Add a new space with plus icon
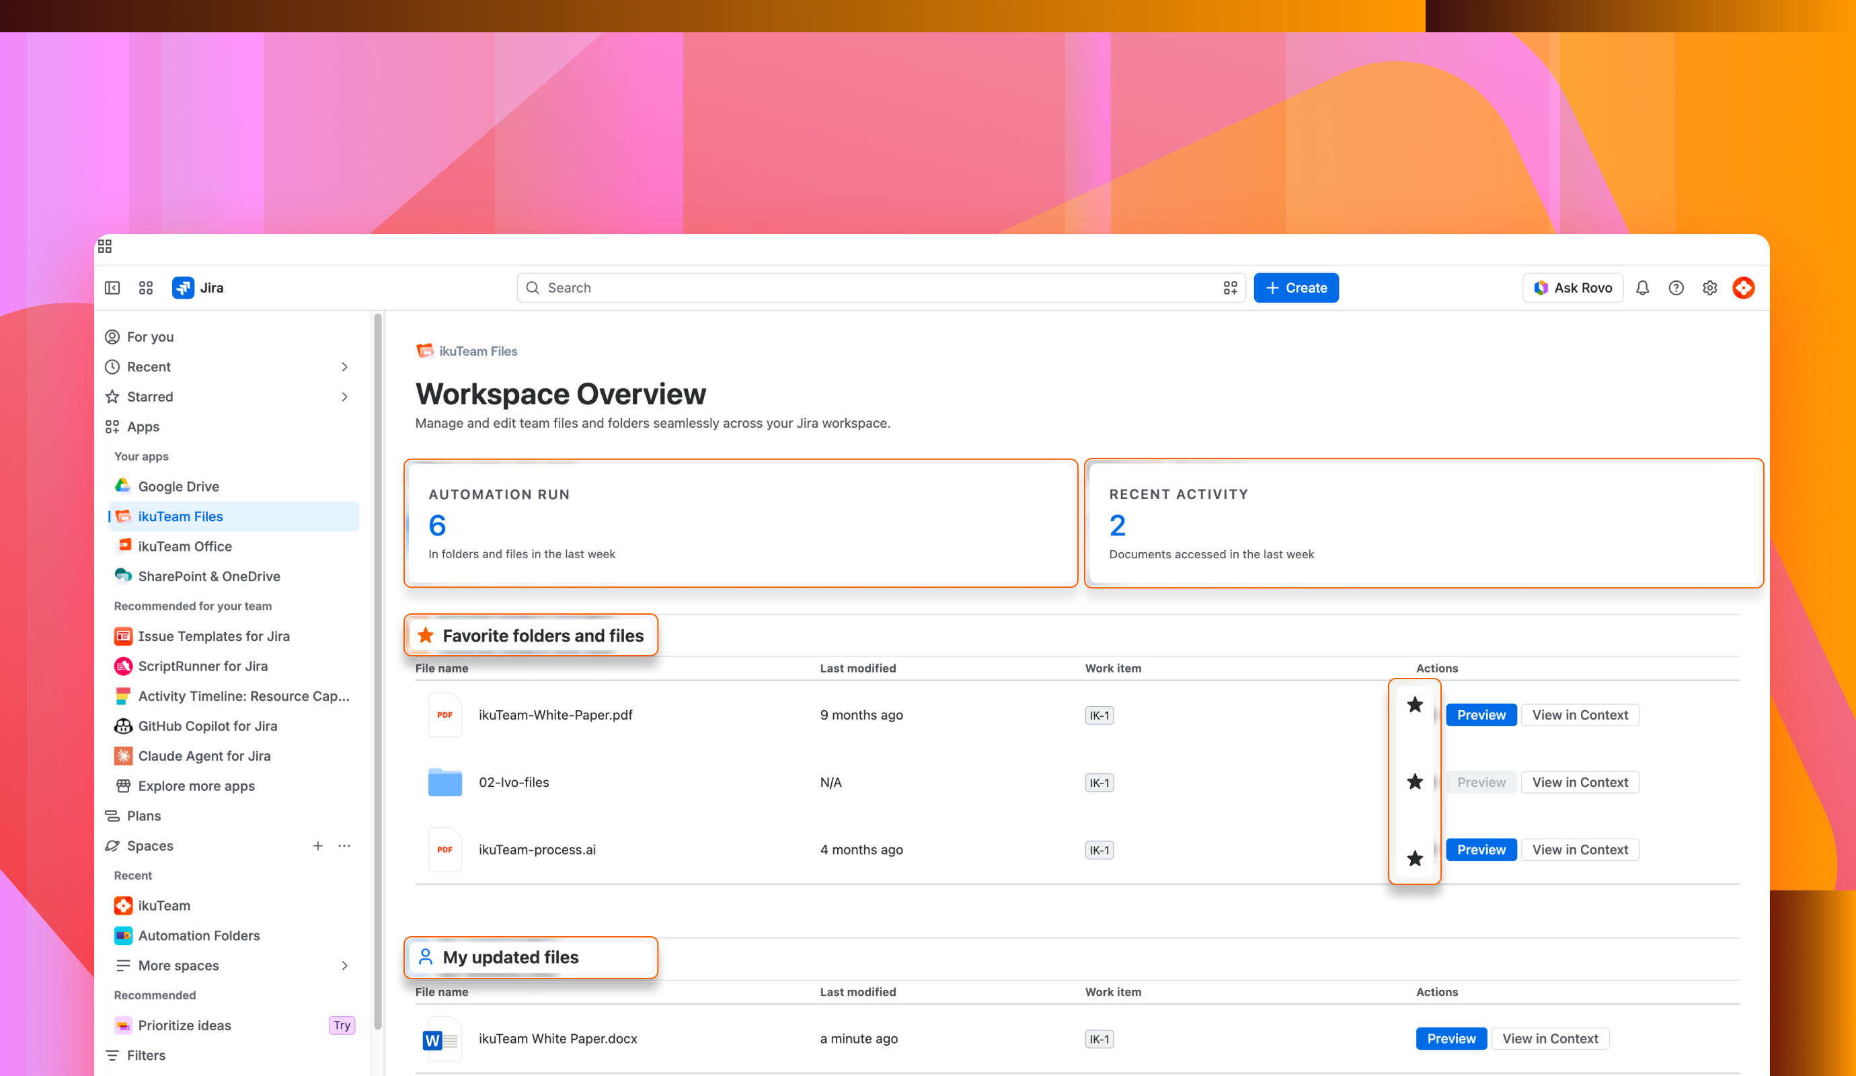The height and width of the screenshot is (1076, 1856). click(x=317, y=845)
